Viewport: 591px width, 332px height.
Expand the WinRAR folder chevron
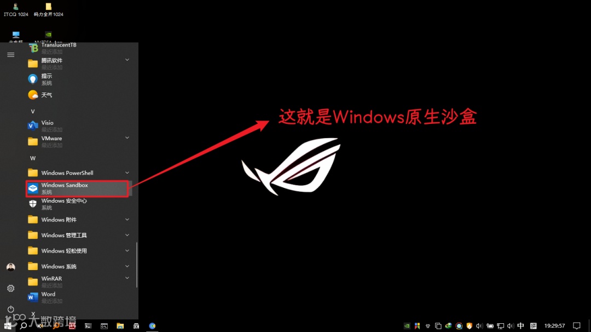click(127, 278)
